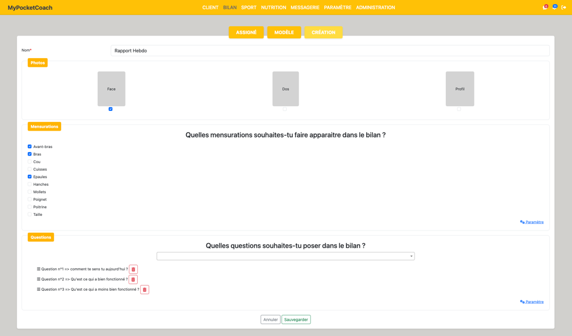Open chat messages icon with red badge
572x336 pixels.
pos(545,8)
